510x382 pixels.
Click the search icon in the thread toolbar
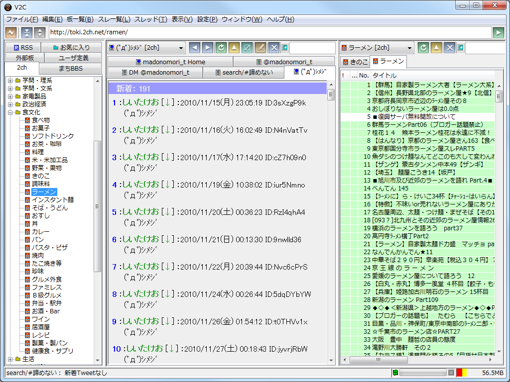[284, 48]
